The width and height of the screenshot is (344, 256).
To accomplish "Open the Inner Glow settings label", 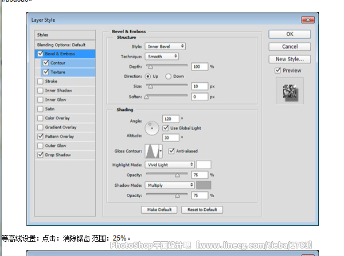I will 56,99.
